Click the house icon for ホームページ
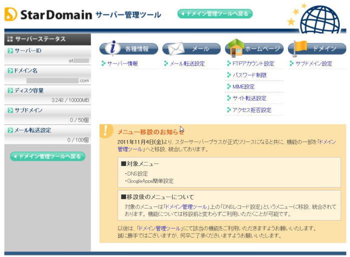This screenshot has width=350, height=257. pos(235,47)
